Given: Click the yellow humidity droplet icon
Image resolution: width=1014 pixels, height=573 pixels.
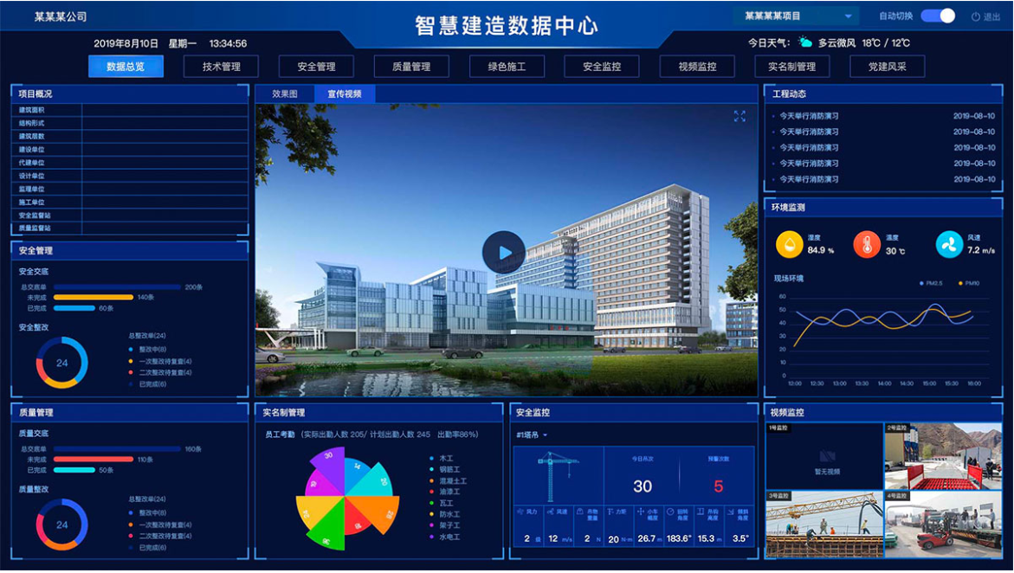Looking at the screenshot, I should (788, 243).
